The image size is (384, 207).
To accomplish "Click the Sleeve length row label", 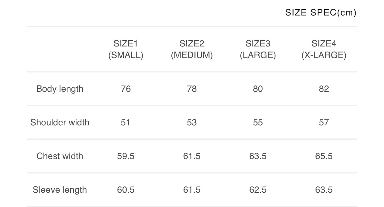I will (x=60, y=190).
